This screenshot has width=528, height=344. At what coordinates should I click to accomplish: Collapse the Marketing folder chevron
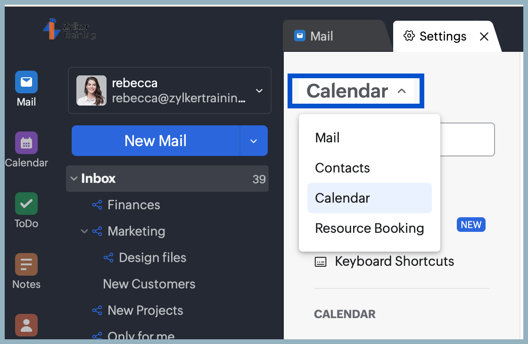(84, 231)
